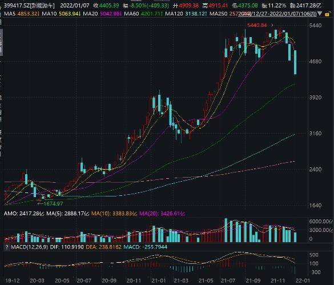Click the last cyan candlestick near 4680
This screenshot has width=334, height=285.
pyautogui.click(x=295, y=62)
